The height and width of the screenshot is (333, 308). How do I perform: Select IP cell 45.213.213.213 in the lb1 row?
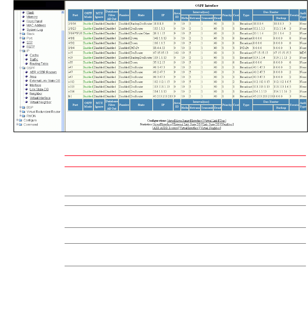coord(163,96)
